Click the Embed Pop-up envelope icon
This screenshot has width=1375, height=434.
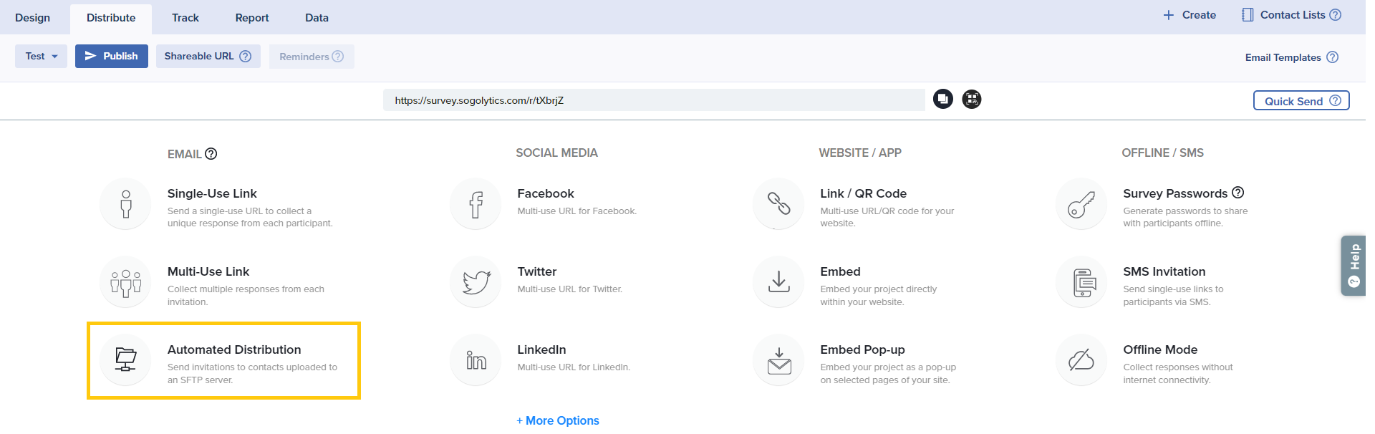[x=778, y=360]
